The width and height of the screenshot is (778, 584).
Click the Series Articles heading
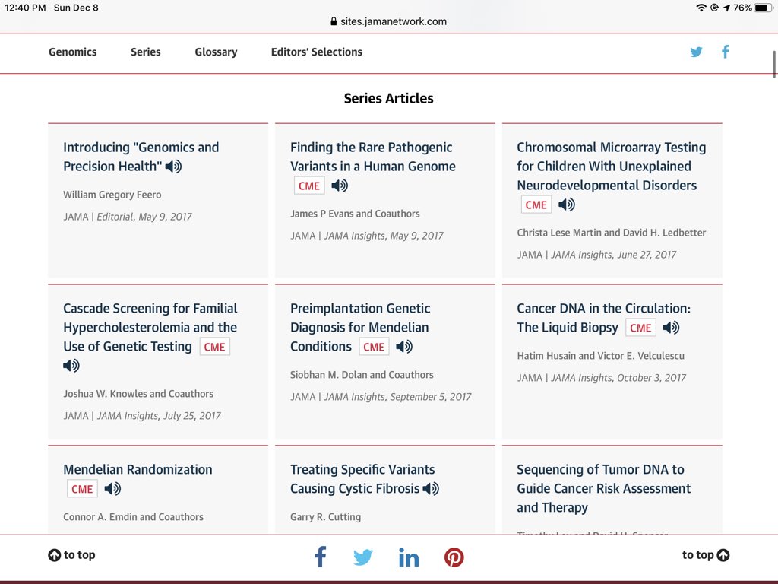tap(388, 98)
